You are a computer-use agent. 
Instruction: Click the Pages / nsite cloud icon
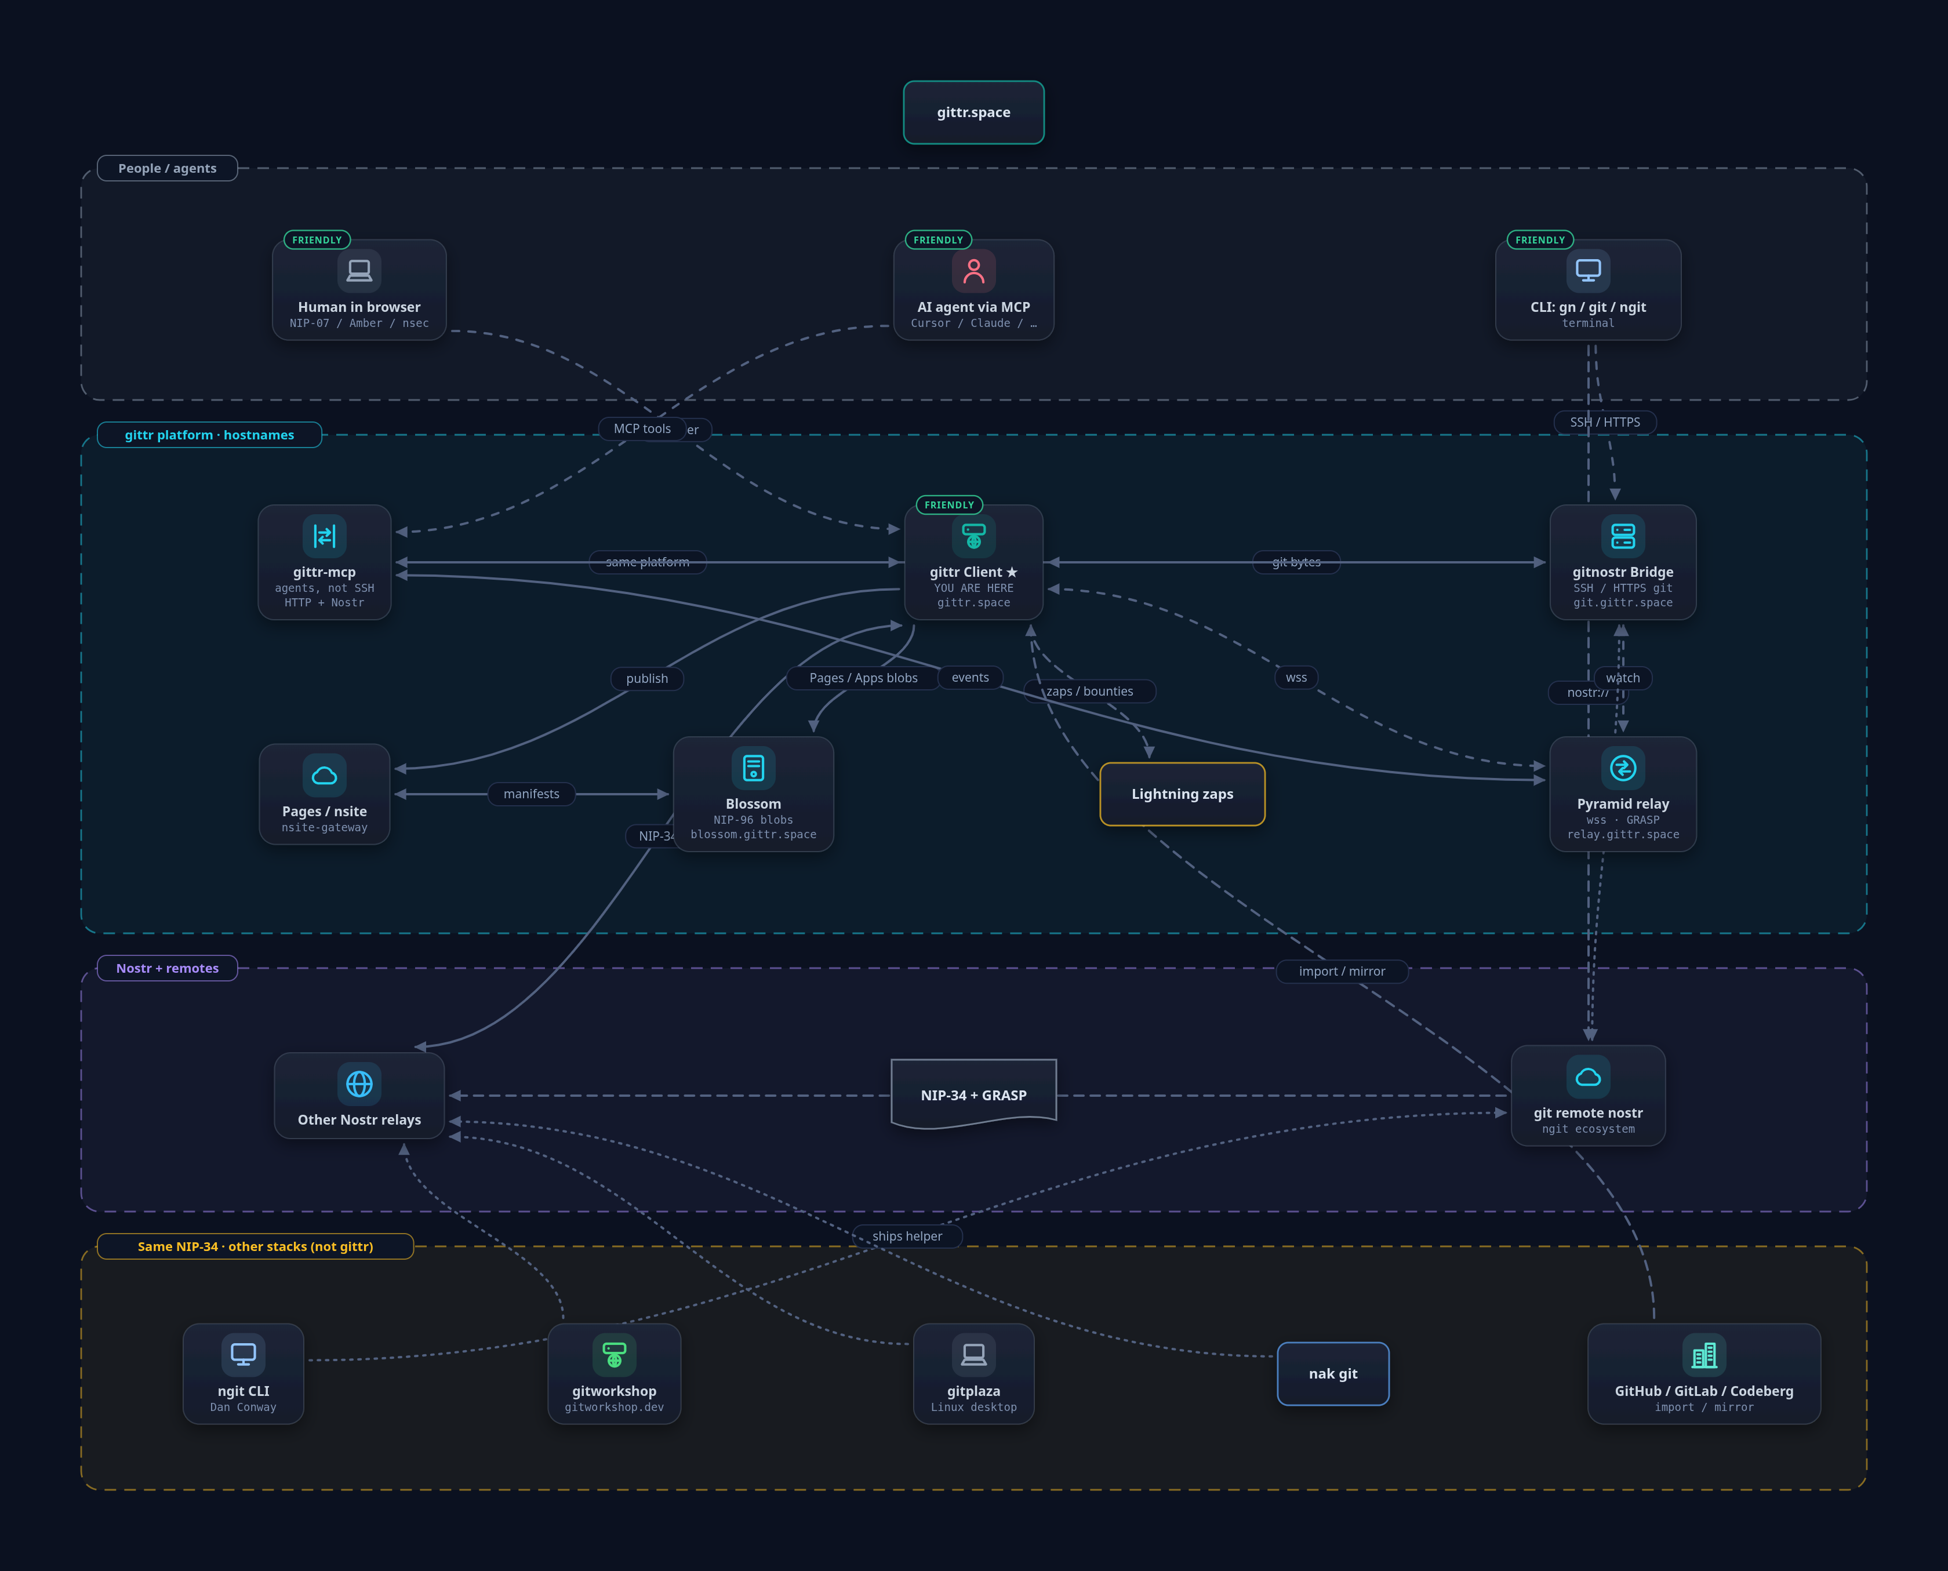[x=324, y=774]
